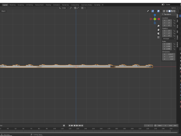This screenshot has width=181, height=136.
Task: Toggle the Scale X lock icon
Action: click(x=174, y=44)
